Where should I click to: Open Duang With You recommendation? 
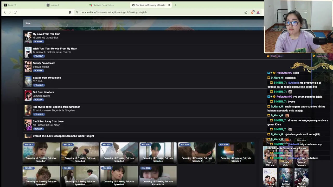coord(270,157)
